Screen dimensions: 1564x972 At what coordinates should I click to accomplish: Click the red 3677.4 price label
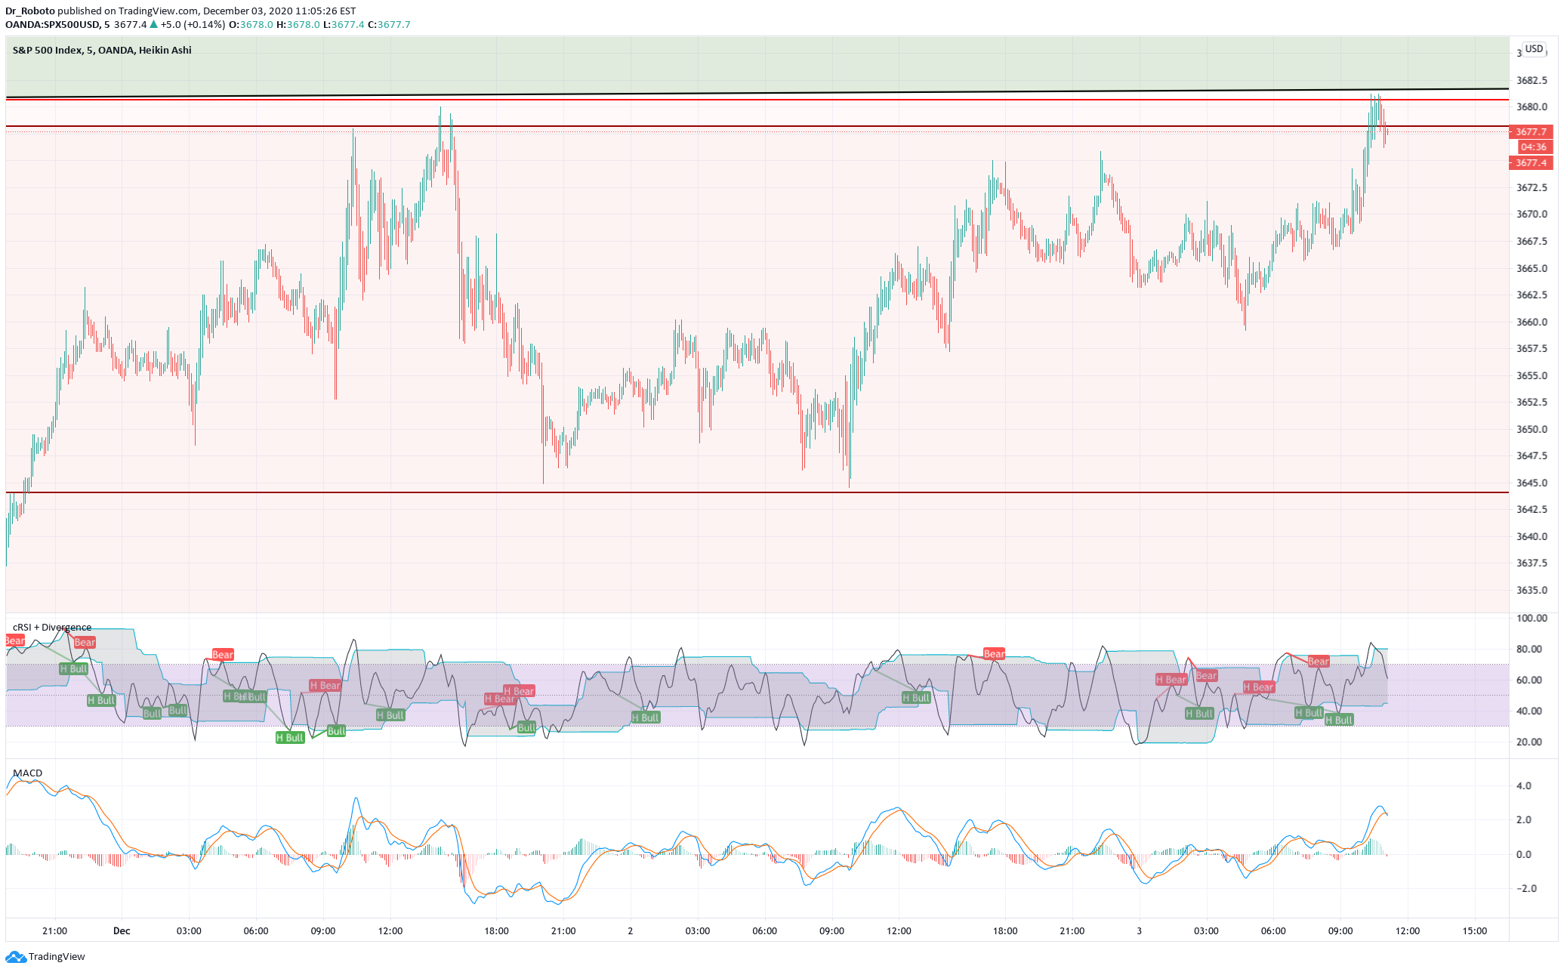[1531, 162]
